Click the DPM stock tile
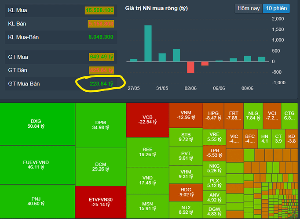This screenshot has height=219, width=300. click(100, 124)
